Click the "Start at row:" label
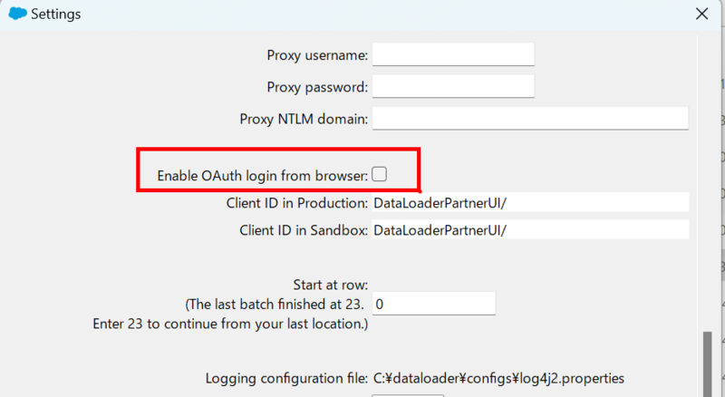 330,285
